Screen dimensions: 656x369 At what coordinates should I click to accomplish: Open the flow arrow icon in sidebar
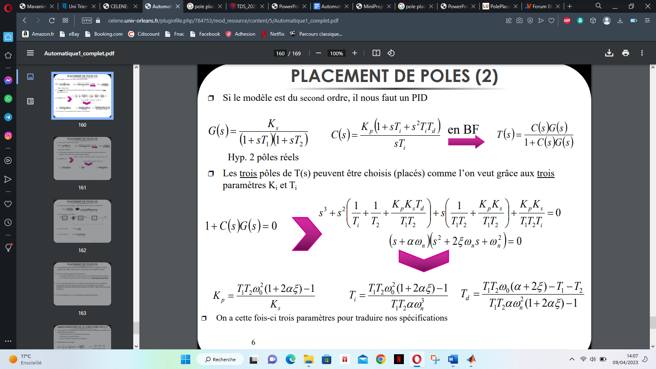pos(8,179)
